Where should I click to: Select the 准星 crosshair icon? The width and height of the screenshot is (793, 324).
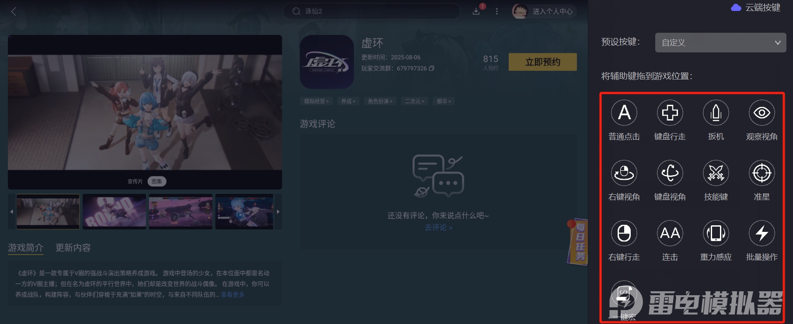pos(762,173)
